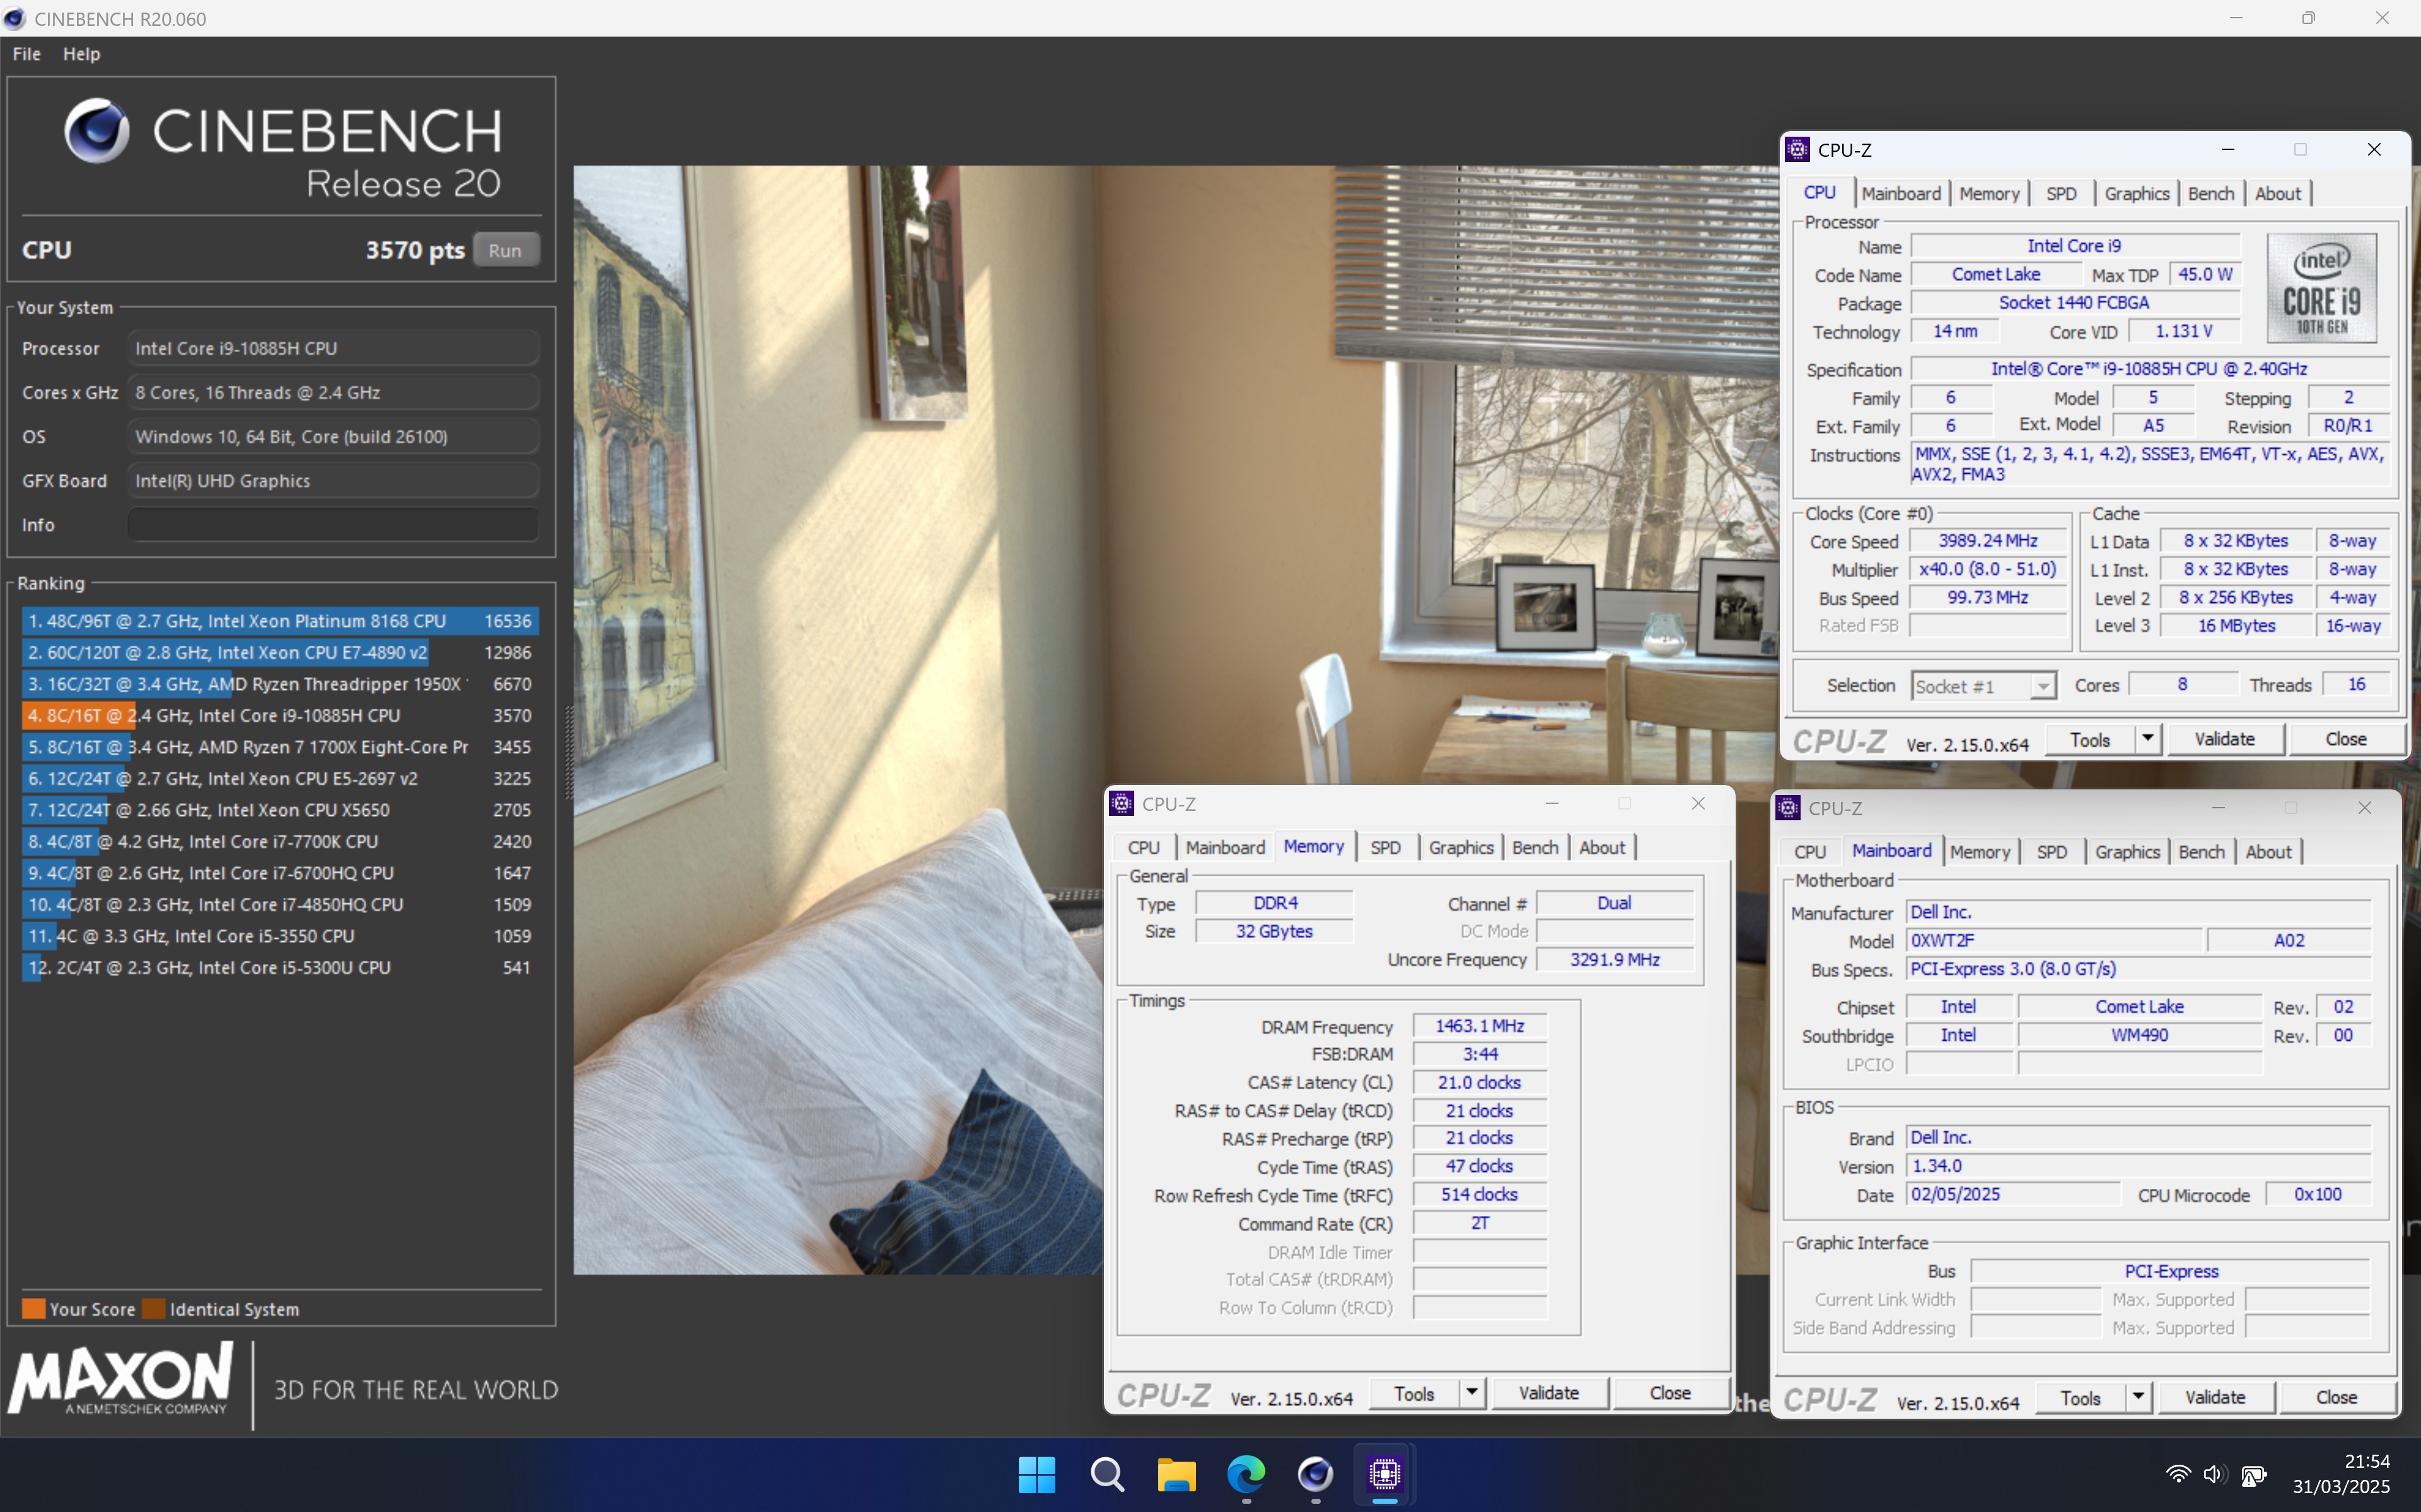2421x1512 pixels.
Task: Switch to SPD tab in Memory CPU-Z window
Action: (1386, 848)
